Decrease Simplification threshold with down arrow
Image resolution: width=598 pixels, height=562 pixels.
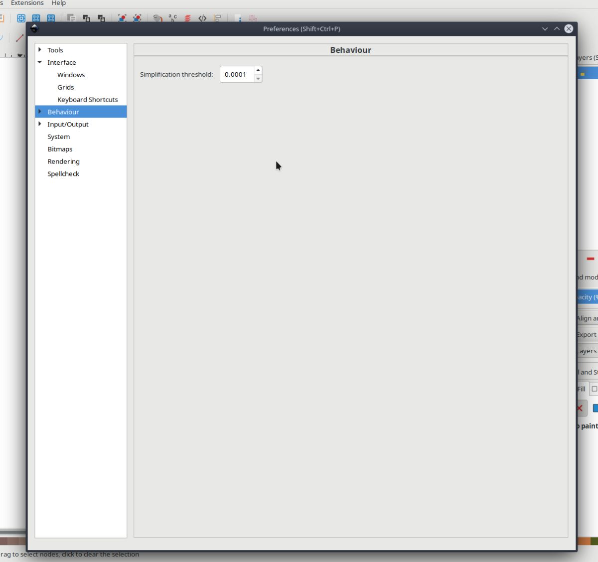(258, 78)
